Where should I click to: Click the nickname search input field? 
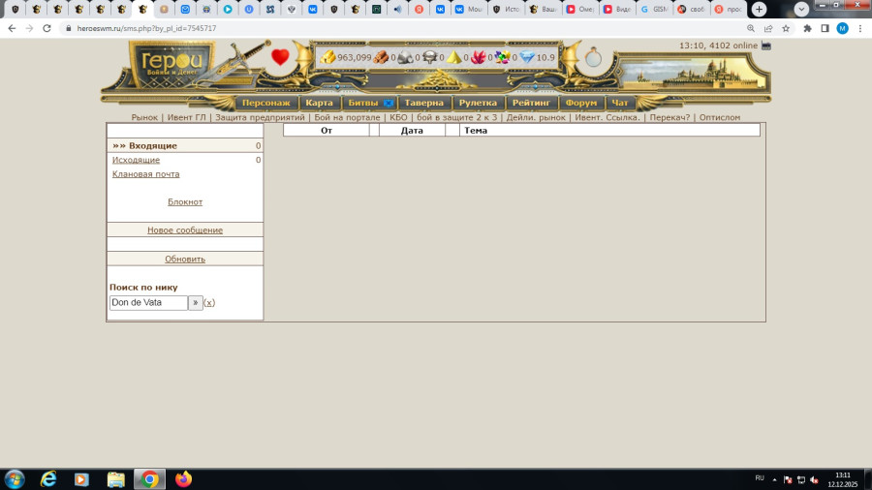[148, 302]
